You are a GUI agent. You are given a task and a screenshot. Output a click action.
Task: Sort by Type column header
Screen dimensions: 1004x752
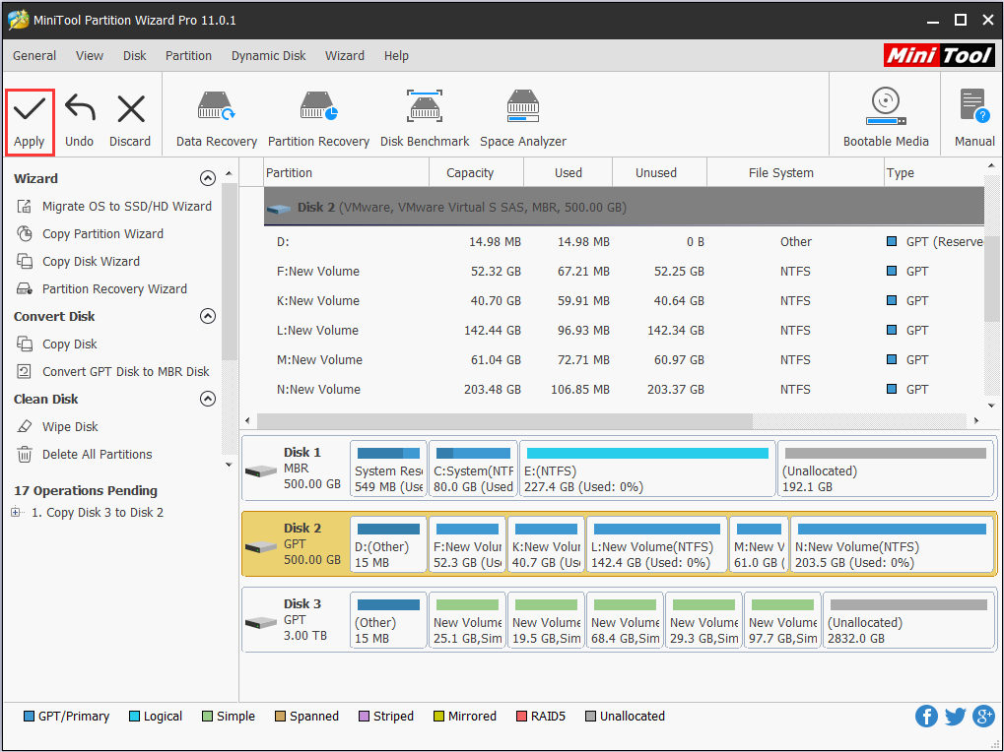934,172
